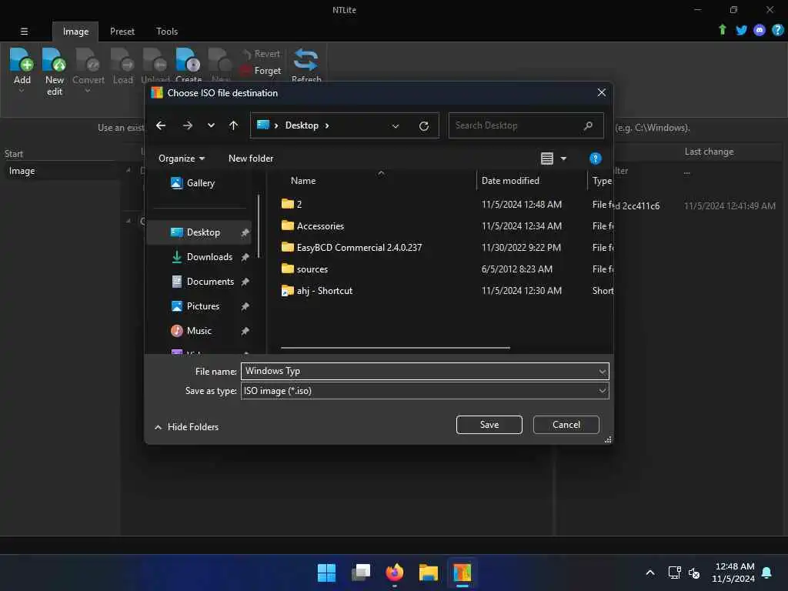This screenshot has width=788, height=591.
Task: Click the Load toolbar icon
Action: pos(122,60)
